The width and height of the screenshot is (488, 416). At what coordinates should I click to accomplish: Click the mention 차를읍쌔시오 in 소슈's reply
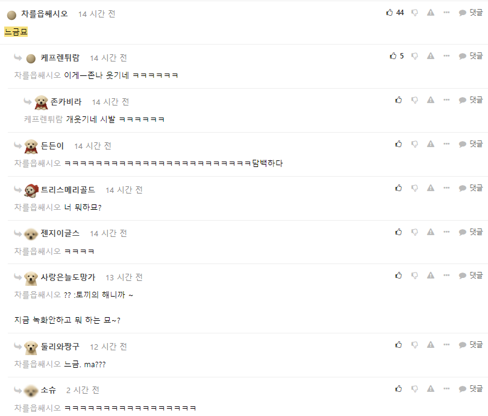pyautogui.click(x=37, y=408)
